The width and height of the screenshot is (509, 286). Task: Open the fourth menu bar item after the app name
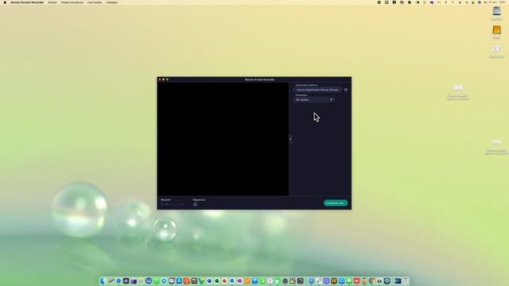(111, 2)
